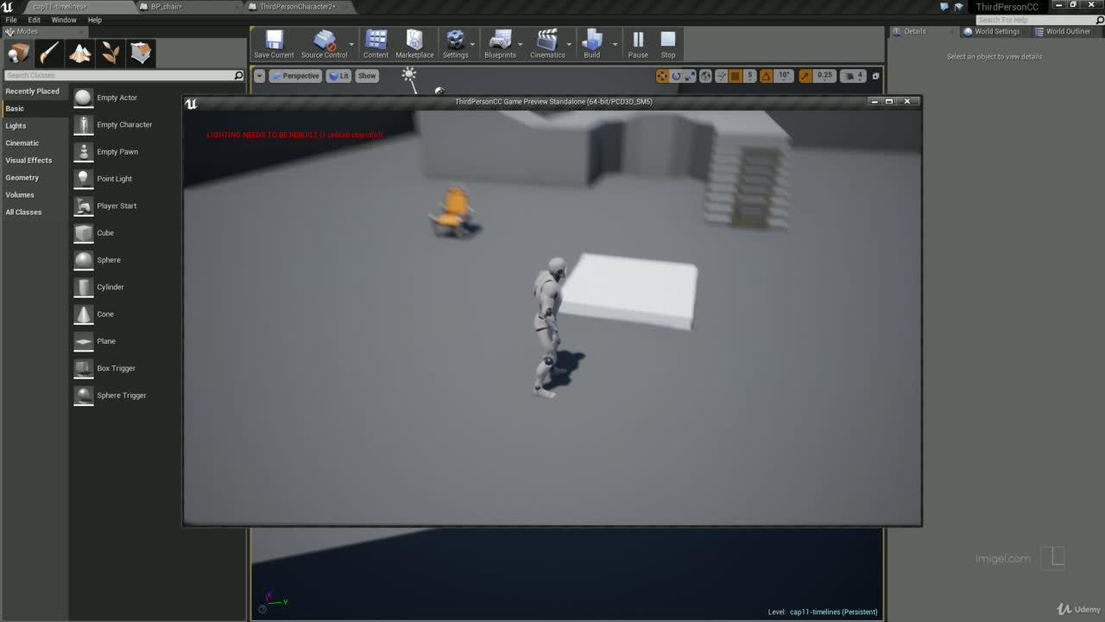This screenshot has width=1105, height=622.
Task: Select the Foliage mode icon
Action: point(110,53)
